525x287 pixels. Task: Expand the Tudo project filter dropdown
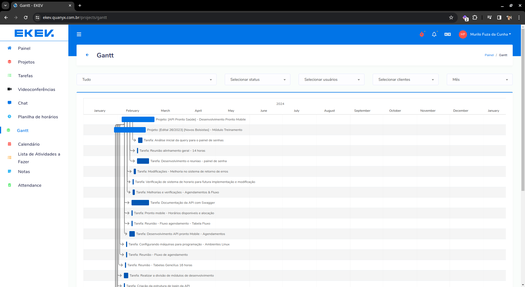tap(146, 79)
